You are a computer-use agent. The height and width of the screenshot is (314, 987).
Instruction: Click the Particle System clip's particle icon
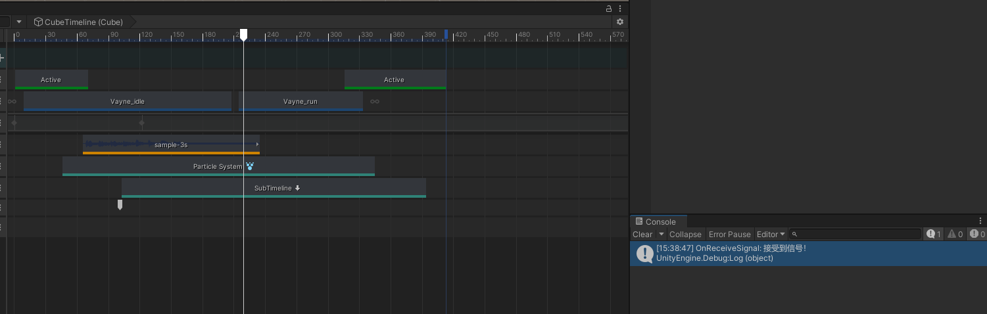point(250,166)
